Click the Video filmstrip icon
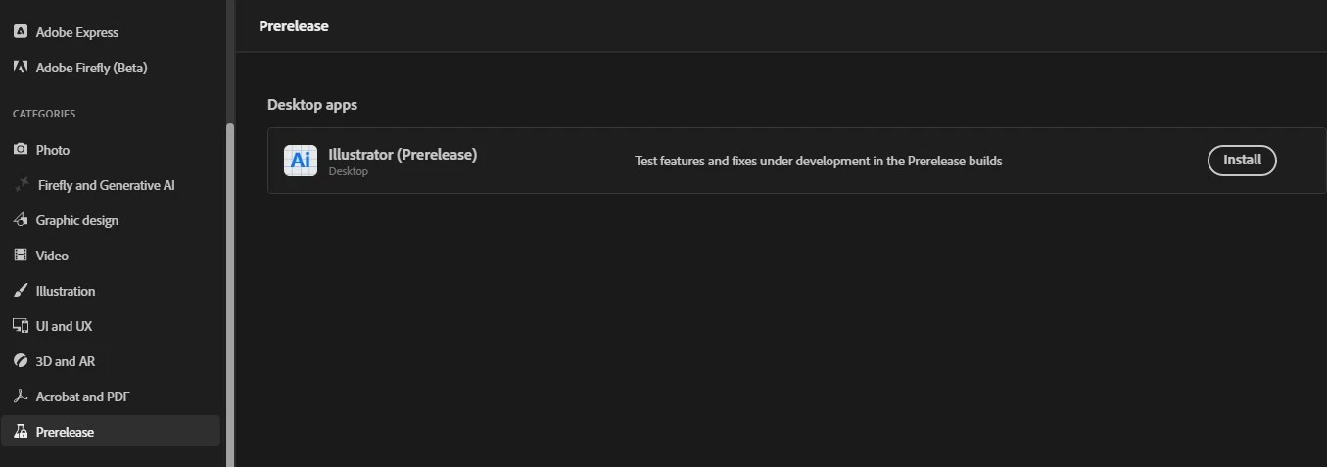 [20, 256]
